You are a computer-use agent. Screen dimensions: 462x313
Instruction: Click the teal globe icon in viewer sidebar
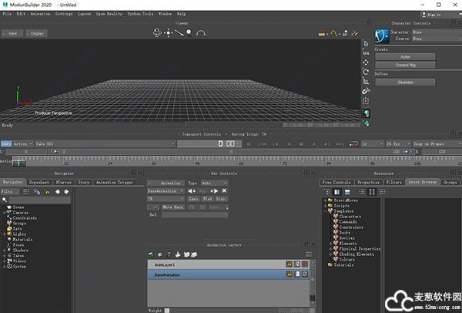tap(367, 113)
